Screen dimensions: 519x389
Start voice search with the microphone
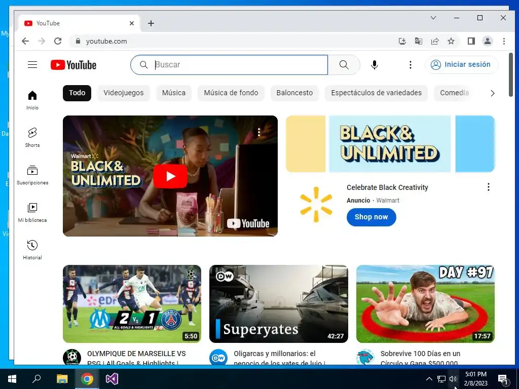[375, 65]
